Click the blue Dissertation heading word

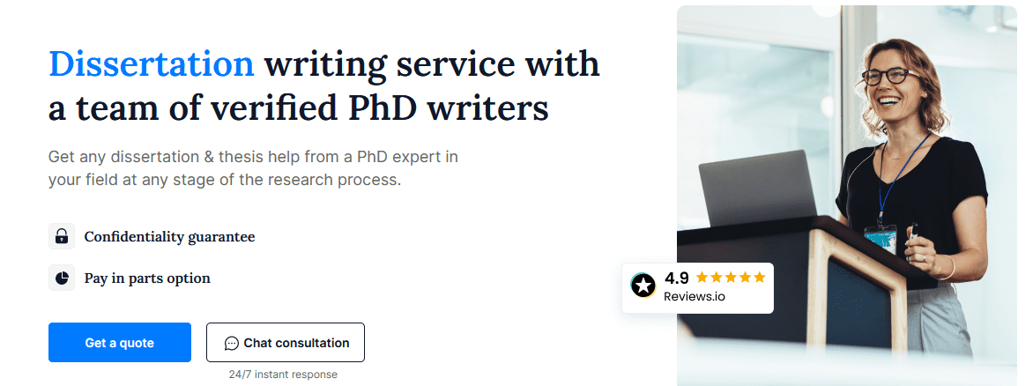pos(152,64)
